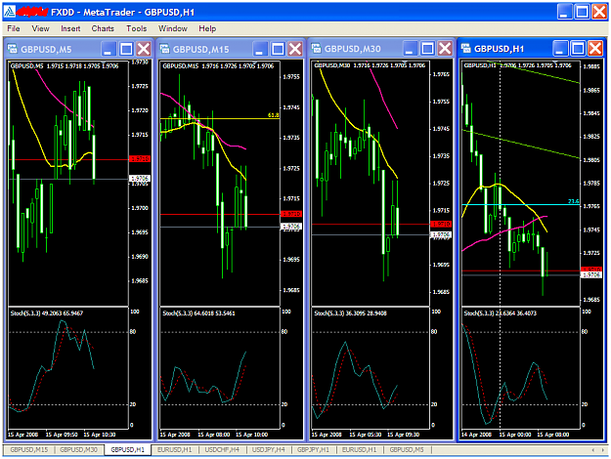Image resolution: width=611 pixels, height=459 pixels.
Task: Click the GBPUSD,M15 window title text
Action: [200, 50]
